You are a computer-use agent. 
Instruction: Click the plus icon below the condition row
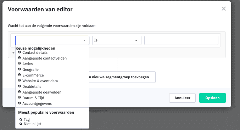(13, 53)
